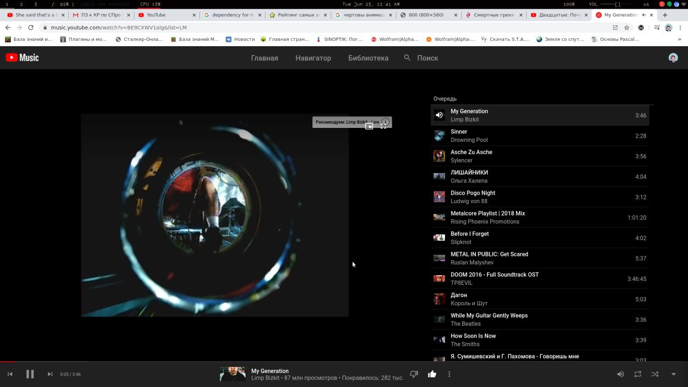Image resolution: width=688 pixels, height=387 pixels.
Task: Play DOOM 2016 Full Soundtrack OST
Action: [540, 278]
